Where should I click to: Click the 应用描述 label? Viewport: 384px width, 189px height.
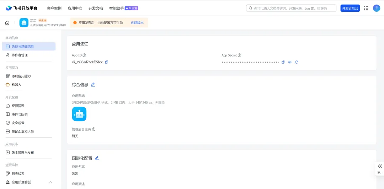coord(78,184)
